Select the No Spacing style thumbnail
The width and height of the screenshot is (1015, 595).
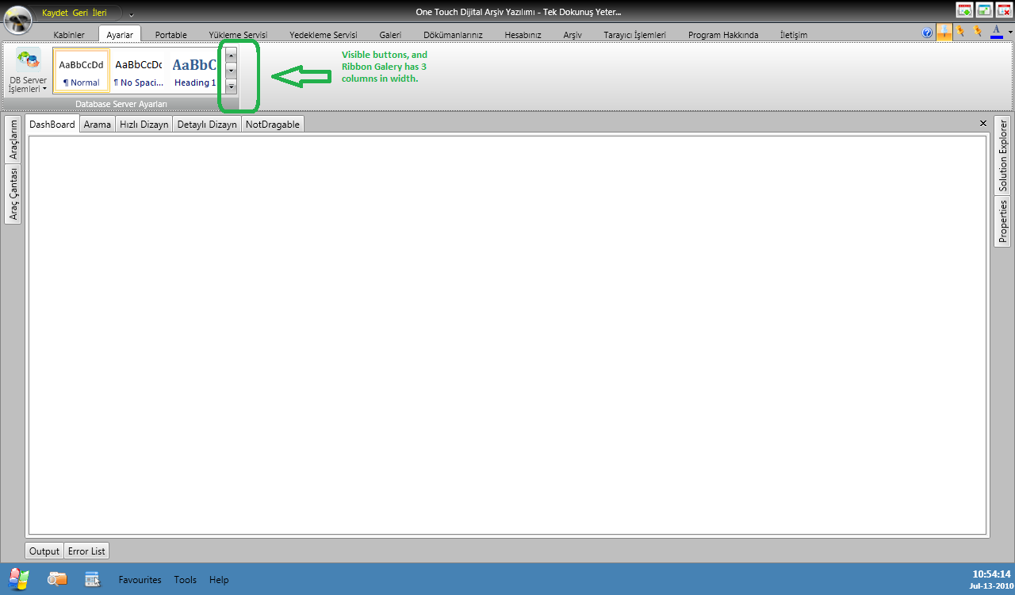pos(139,71)
